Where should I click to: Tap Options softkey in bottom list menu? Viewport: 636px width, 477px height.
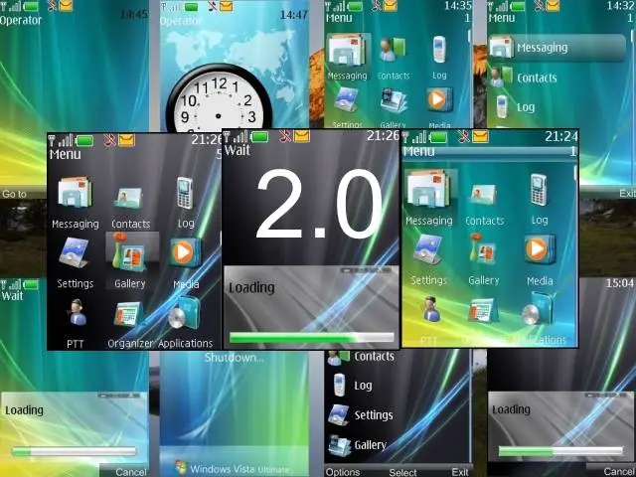click(342, 472)
